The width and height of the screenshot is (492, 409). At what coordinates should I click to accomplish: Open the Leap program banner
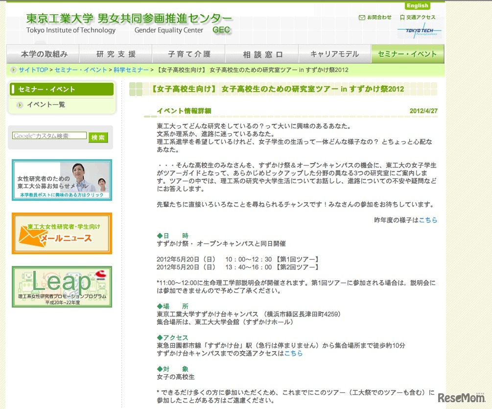(x=62, y=287)
